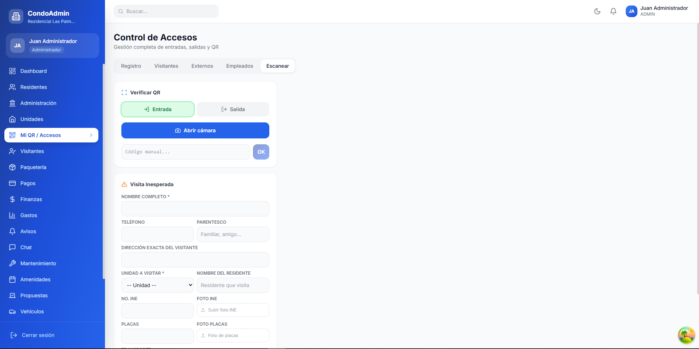Toggle dark mode moon icon
The image size is (699, 349).
(x=597, y=11)
